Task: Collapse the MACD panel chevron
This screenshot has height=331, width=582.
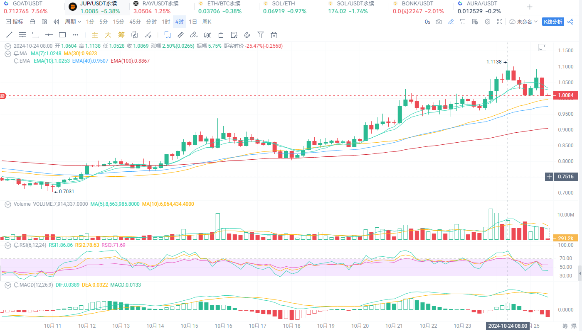Action: 8,285
